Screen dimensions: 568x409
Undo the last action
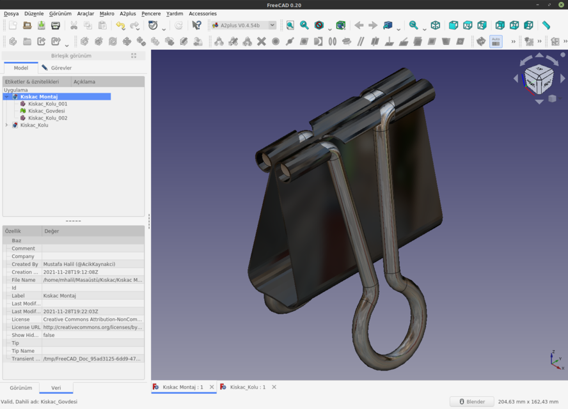[120, 26]
